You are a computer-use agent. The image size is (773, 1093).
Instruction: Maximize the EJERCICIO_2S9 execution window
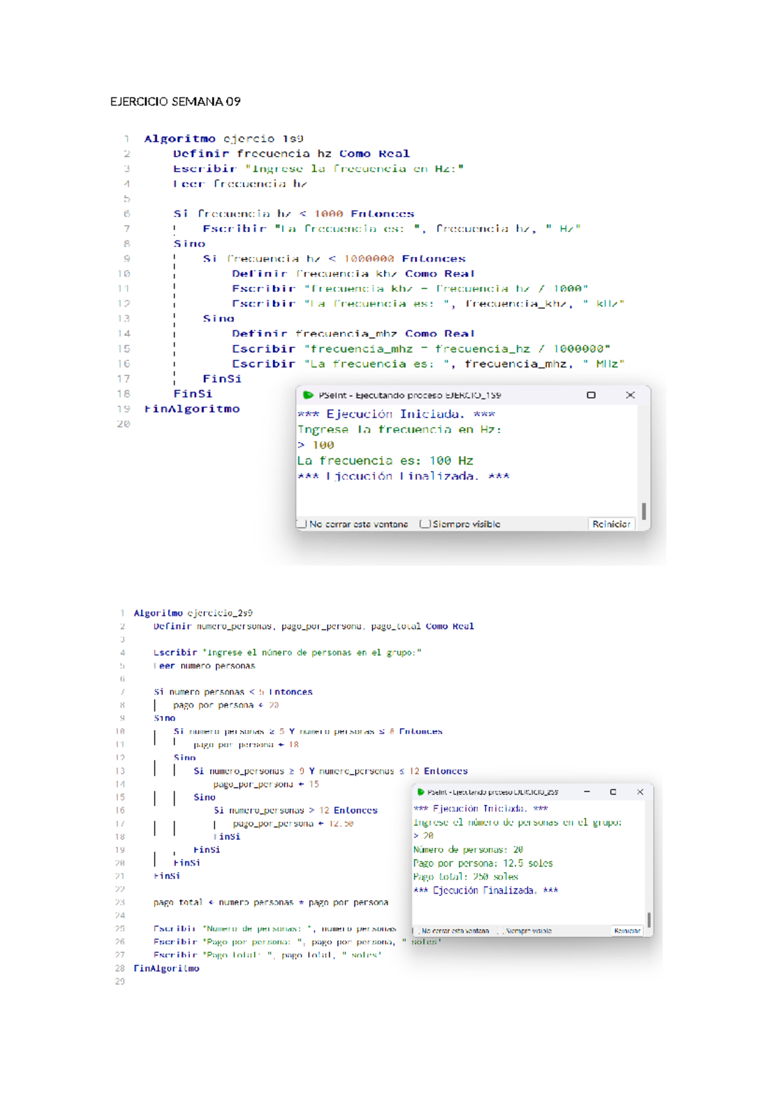point(613,792)
